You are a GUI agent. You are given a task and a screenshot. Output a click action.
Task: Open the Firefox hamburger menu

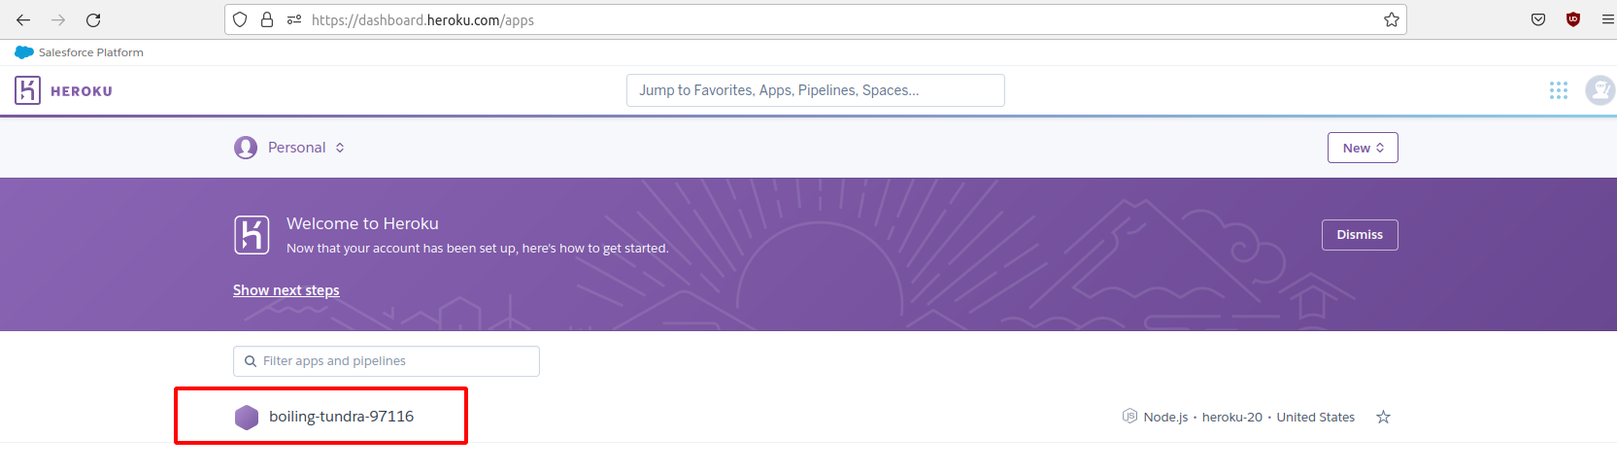(1607, 19)
